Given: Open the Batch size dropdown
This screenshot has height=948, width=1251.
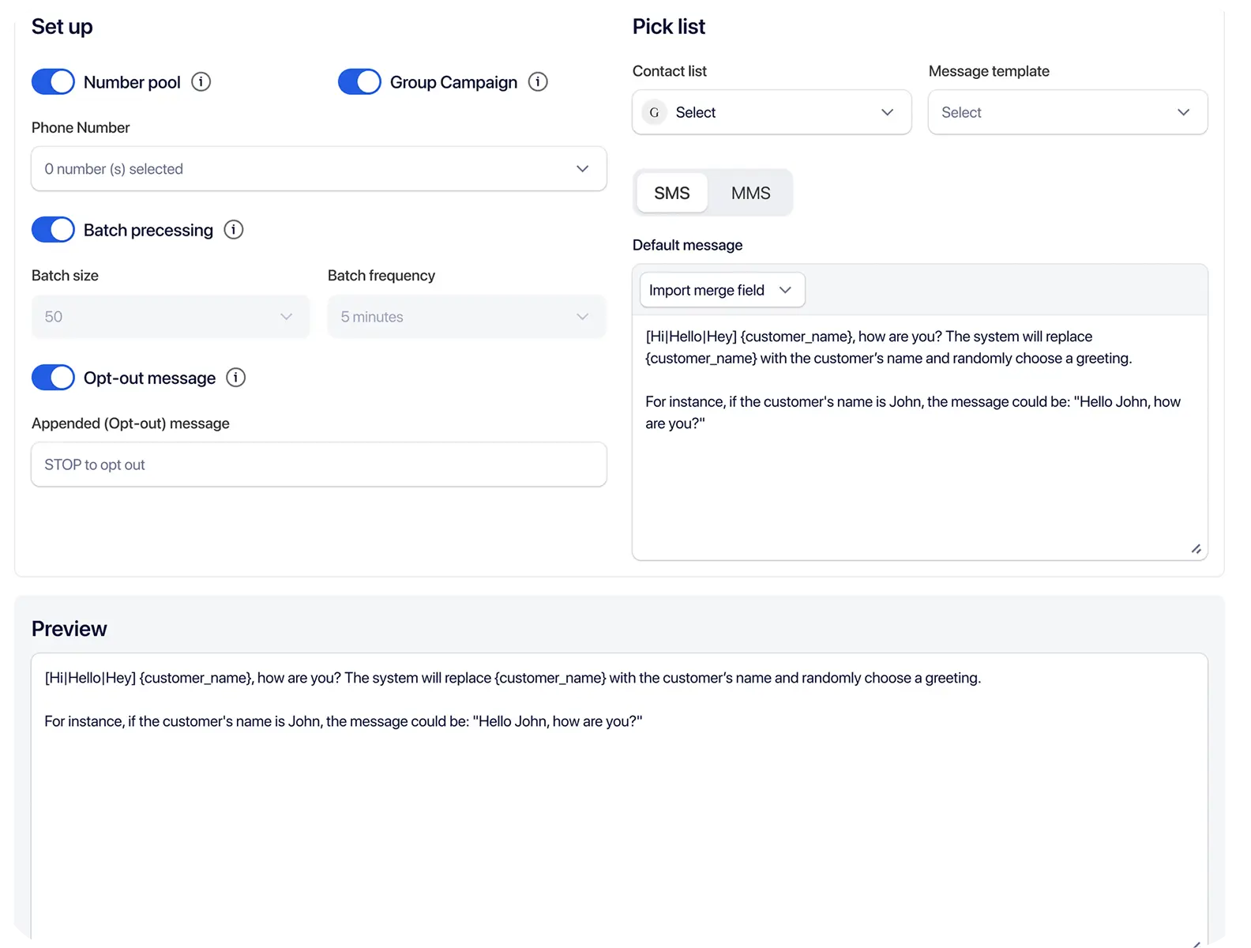Looking at the screenshot, I should point(170,317).
